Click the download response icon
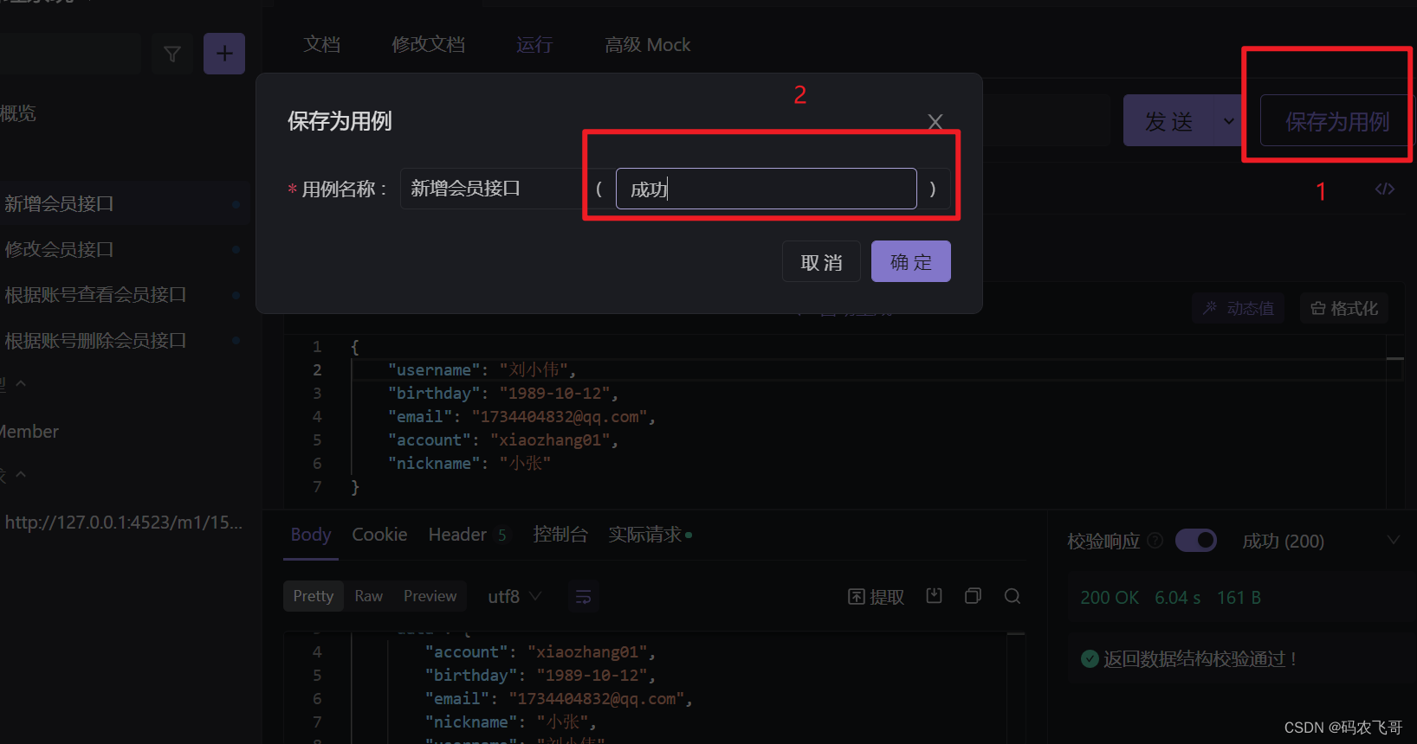The image size is (1417, 744). pos(934,596)
